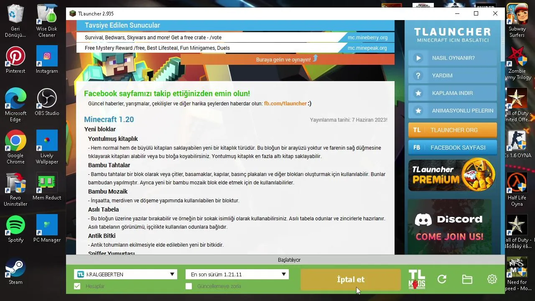535x301 pixels.
Task: Open Spotify desktop icon
Action: [15, 229]
